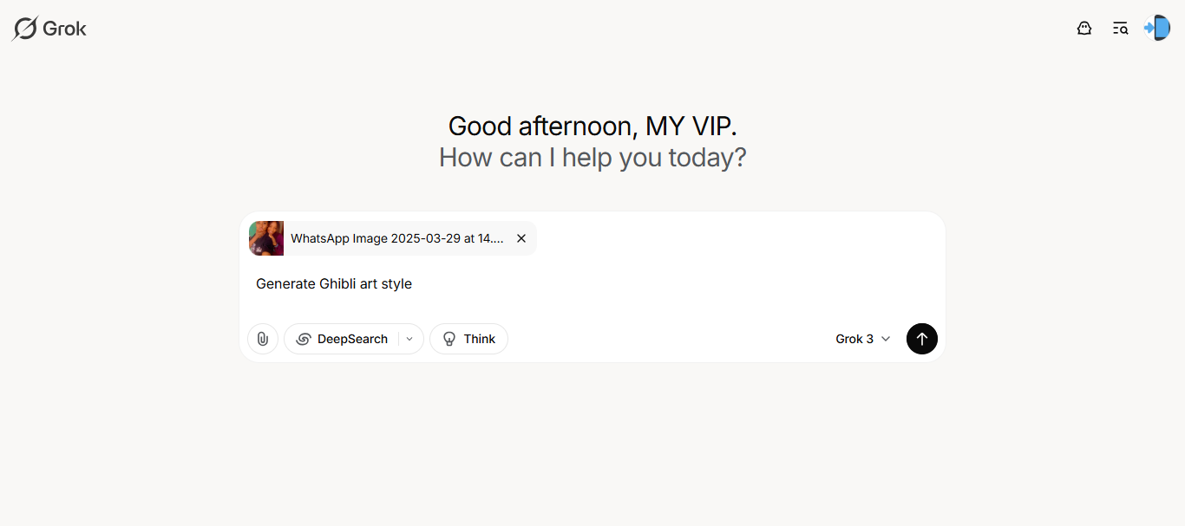Click 'How can I help you today?' text
1185x526 pixels.
592,158
